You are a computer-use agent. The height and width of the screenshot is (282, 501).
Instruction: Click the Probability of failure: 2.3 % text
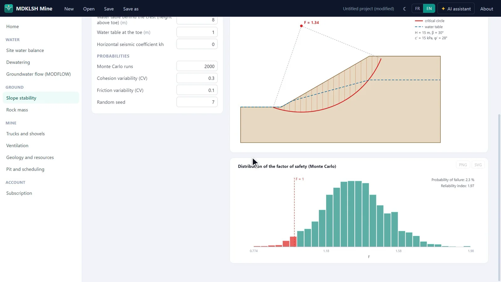pos(453,180)
